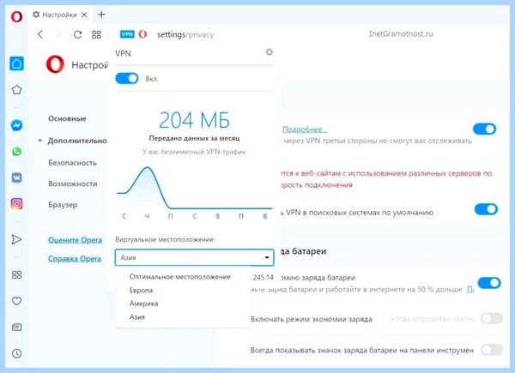This screenshot has width=515, height=373.
Task: Click the 204 МБ data counter
Action: (195, 120)
